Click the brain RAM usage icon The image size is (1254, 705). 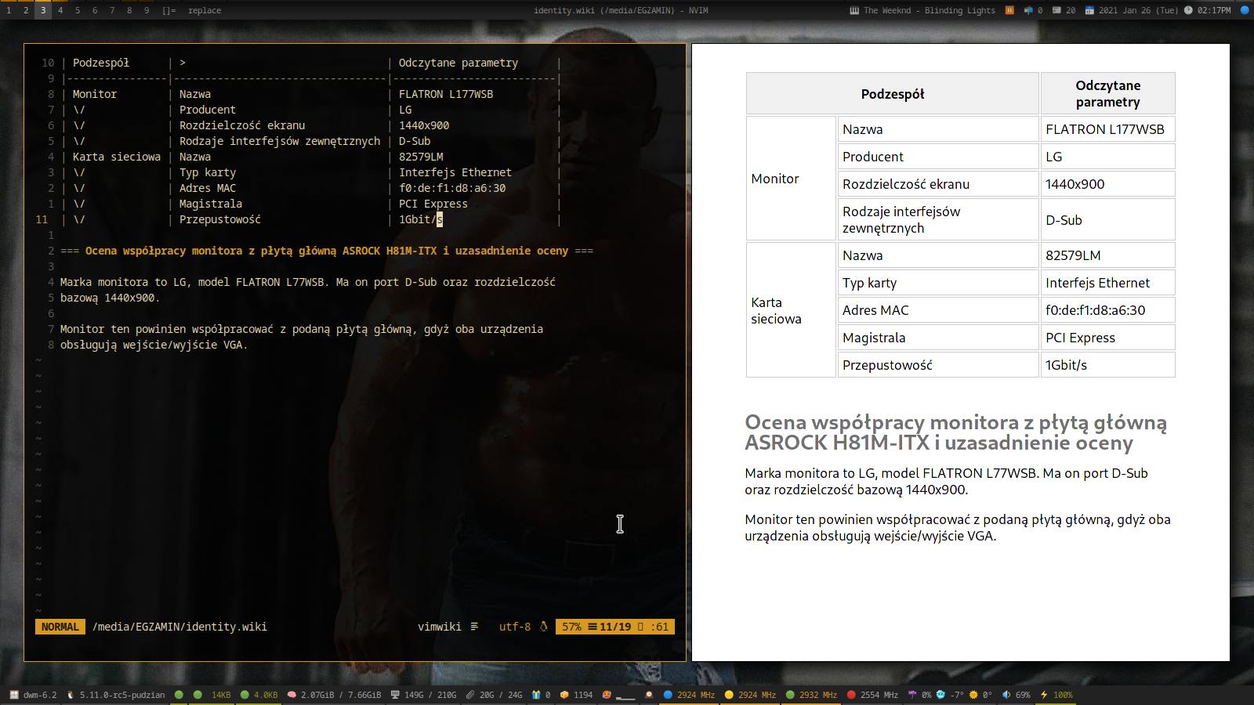pyautogui.click(x=292, y=695)
